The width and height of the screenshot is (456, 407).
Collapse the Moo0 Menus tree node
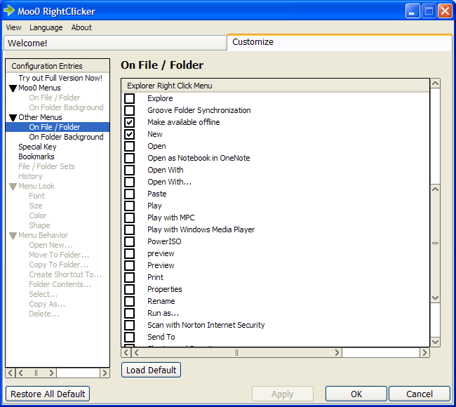pos(13,88)
